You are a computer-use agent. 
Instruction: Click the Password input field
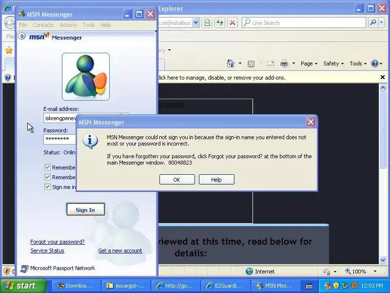[59, 139]
